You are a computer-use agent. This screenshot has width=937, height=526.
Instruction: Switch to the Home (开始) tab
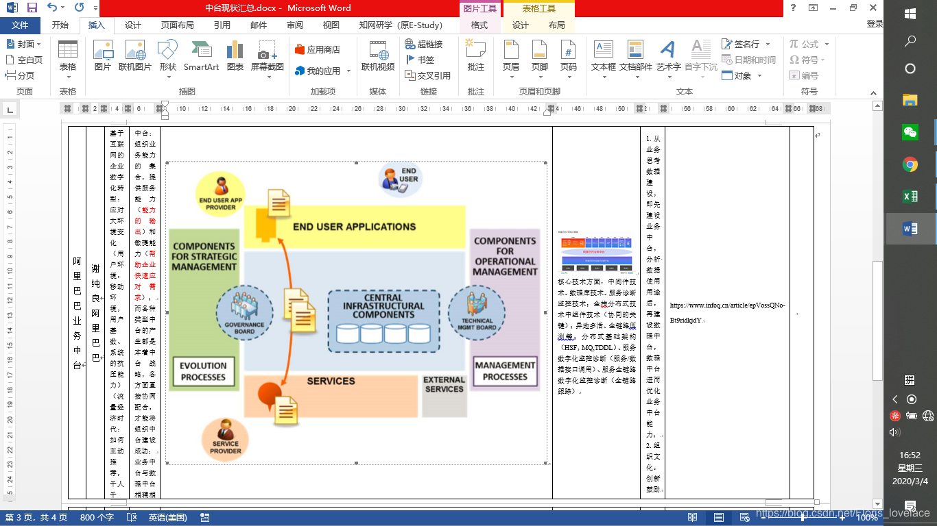tap(60, 25)
